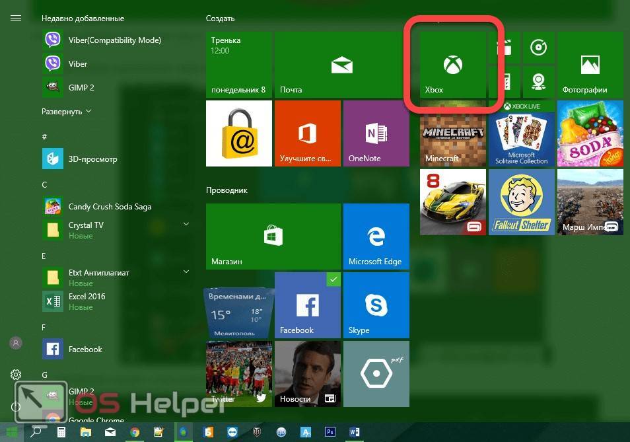This screenshot has height=442, width=630.
Task: Open the Xbox tile
Action: click(453, 65)
